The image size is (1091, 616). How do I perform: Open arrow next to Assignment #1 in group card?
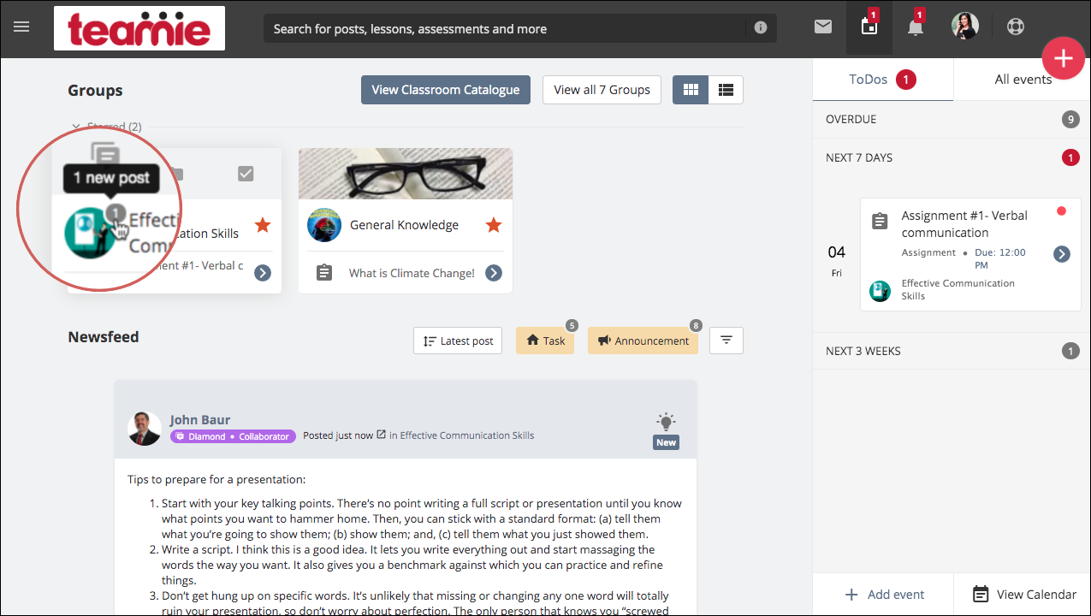click(x=263, y=273)
